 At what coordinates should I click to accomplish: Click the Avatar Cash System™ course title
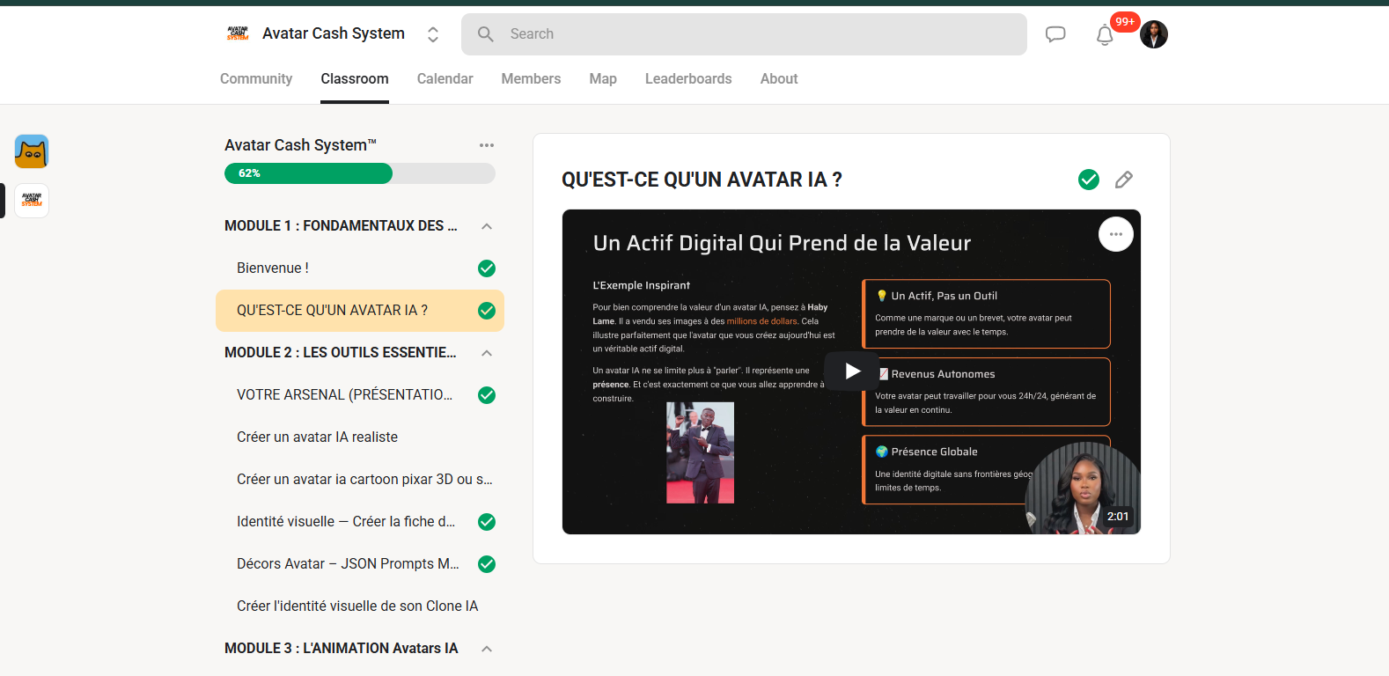click(300, 145)
